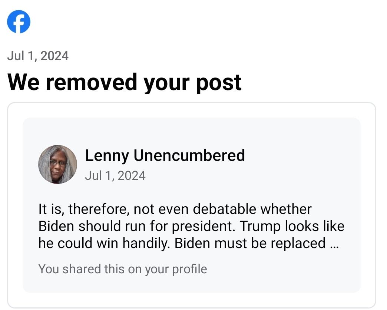Expand truncated post via trailing ellipsis
This screenshot has height=310, width=387.
point(333,244)
